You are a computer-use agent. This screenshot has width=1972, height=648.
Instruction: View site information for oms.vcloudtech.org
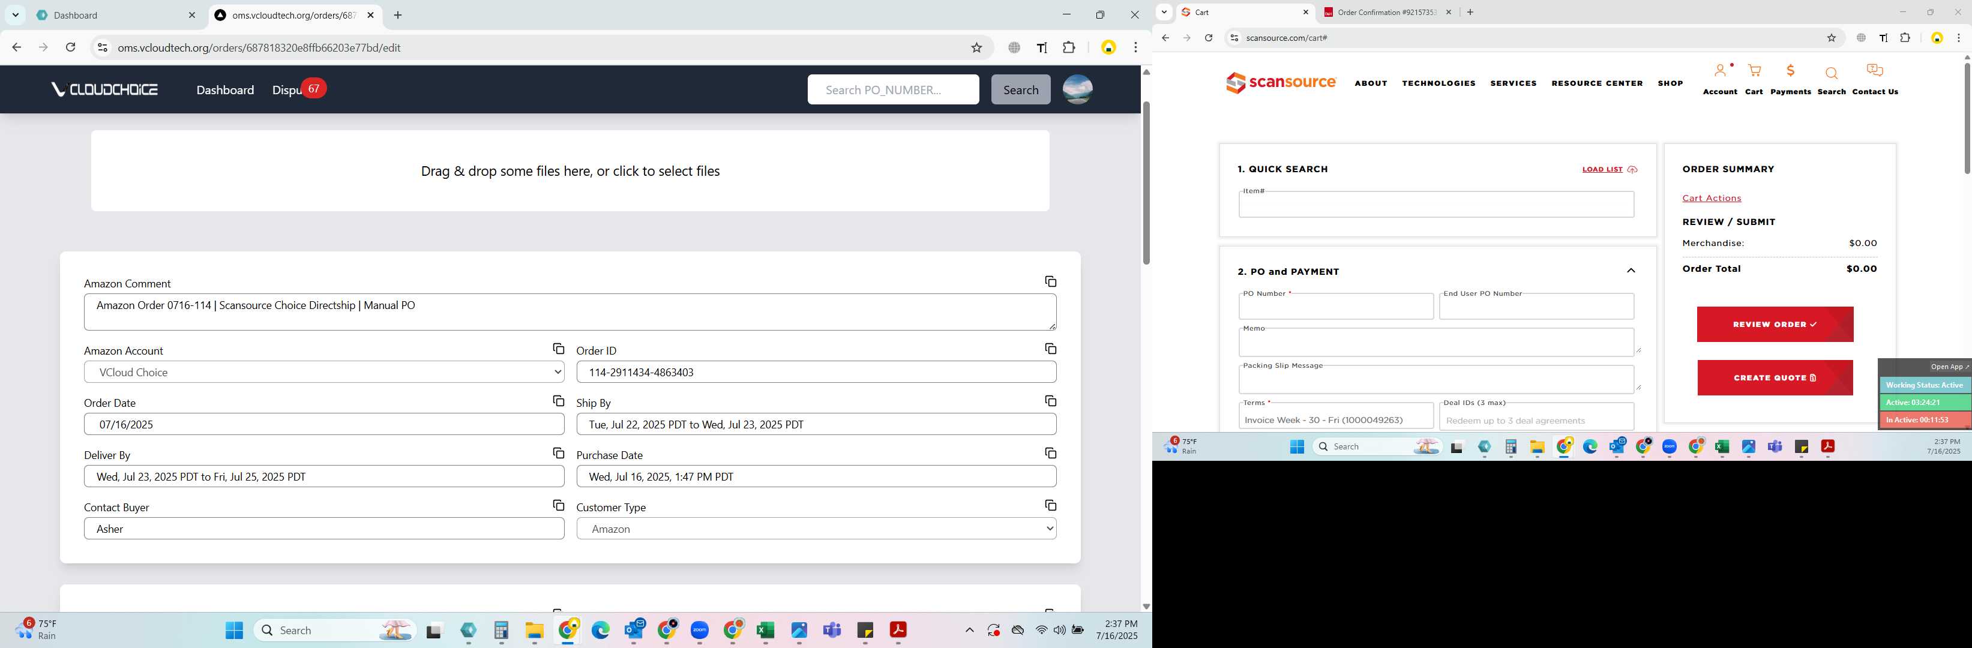pyautogui.click(x=102, y=47)
